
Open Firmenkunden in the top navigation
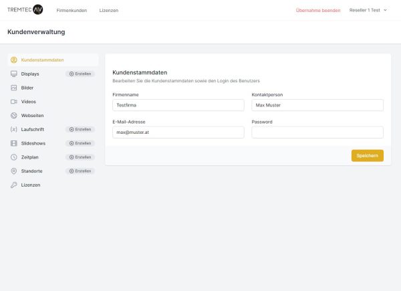72,10
